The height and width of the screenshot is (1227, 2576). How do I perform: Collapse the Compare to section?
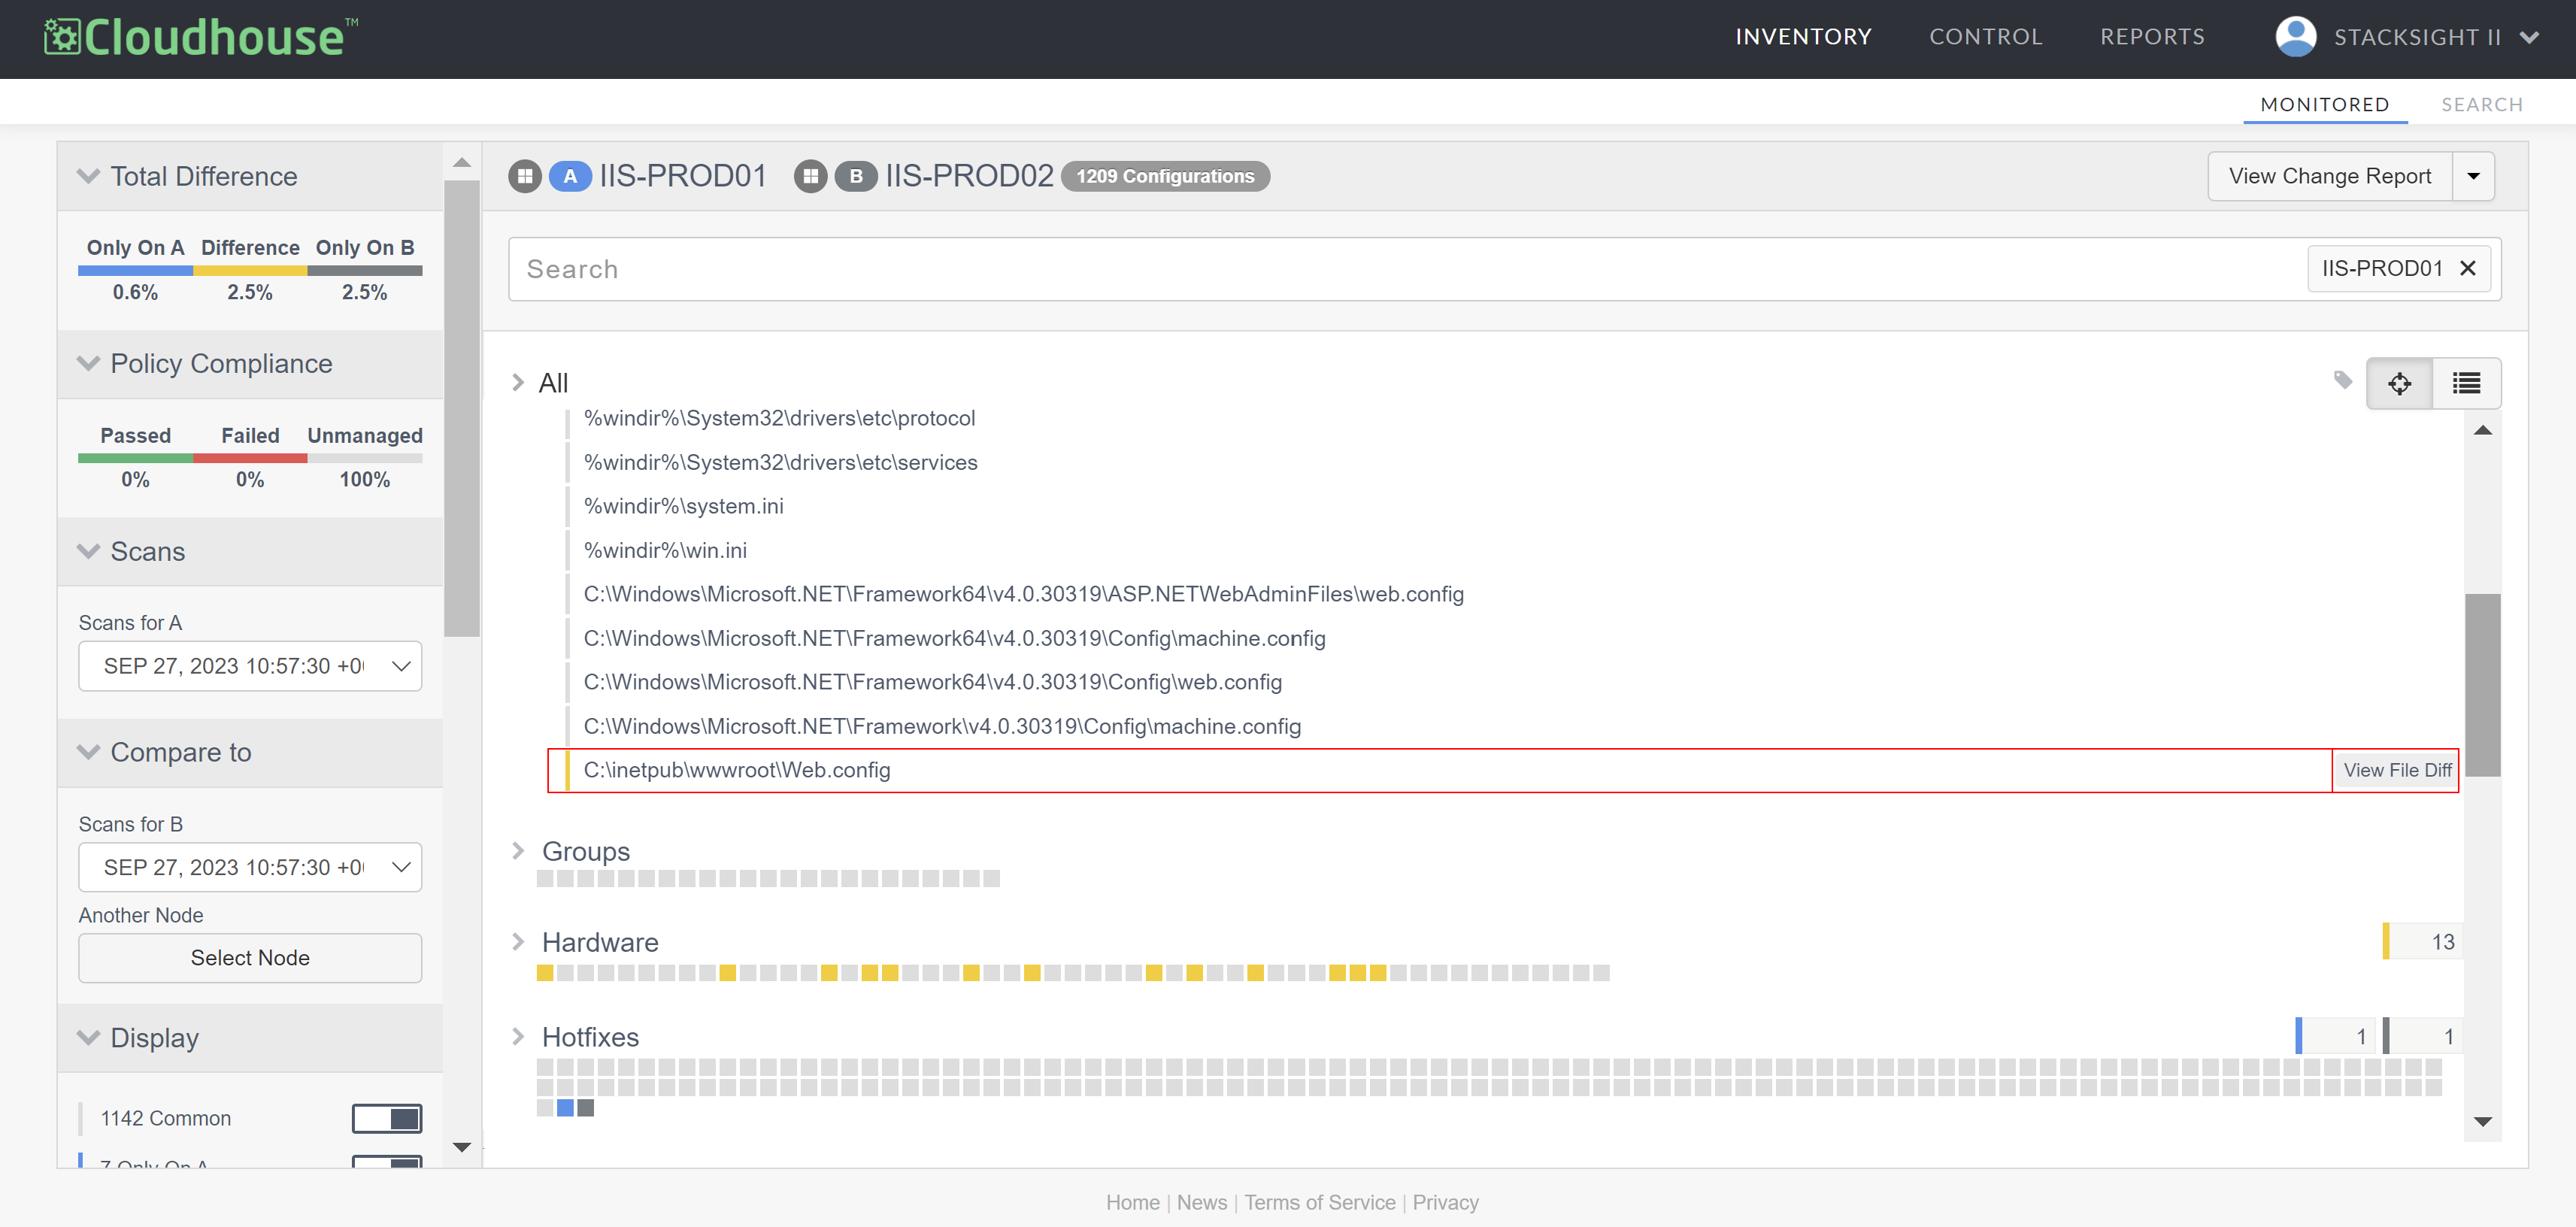pos(89,752)
